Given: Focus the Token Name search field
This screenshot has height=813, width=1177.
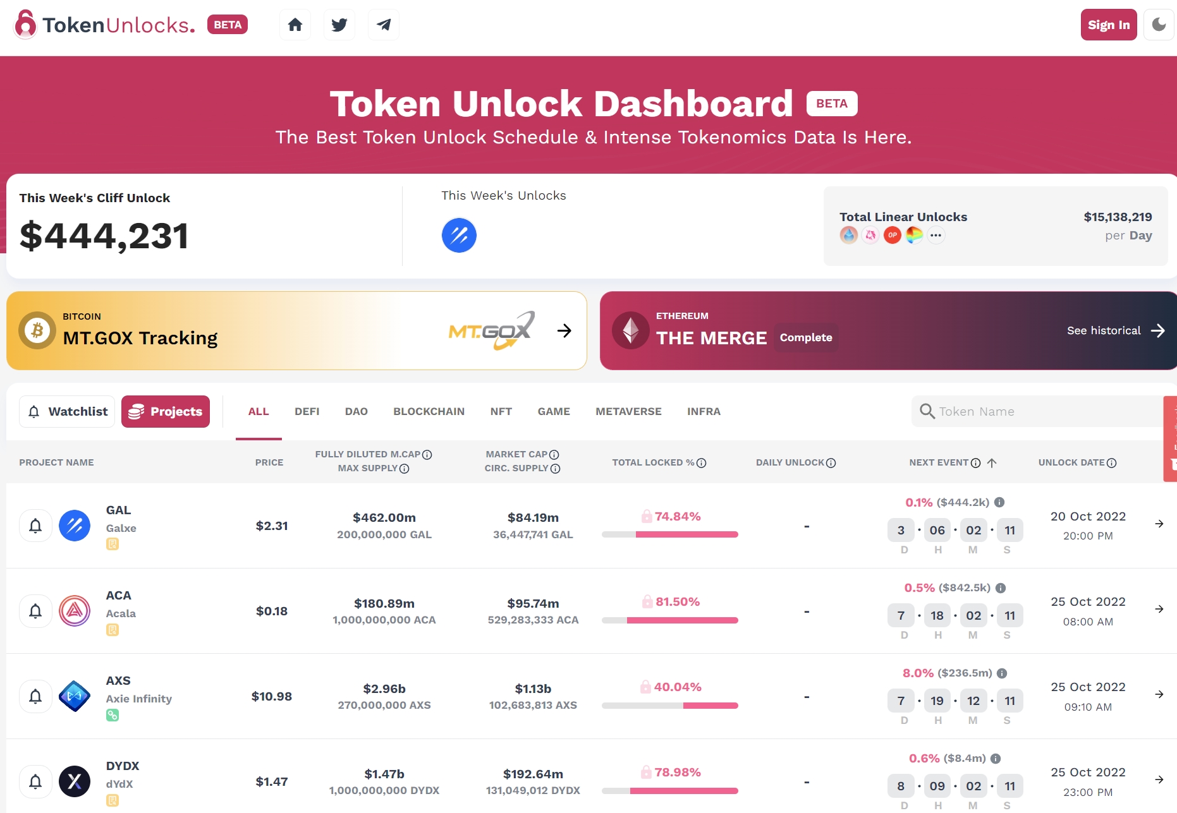Looking at the screenshot, I should pyautogui.click(x=1043, y=412).
